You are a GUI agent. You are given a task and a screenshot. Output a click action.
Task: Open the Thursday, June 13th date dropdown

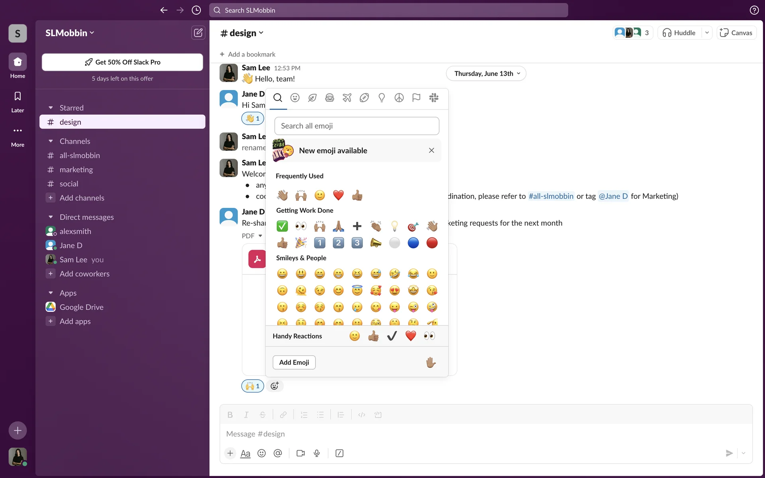tap(486, 74)
